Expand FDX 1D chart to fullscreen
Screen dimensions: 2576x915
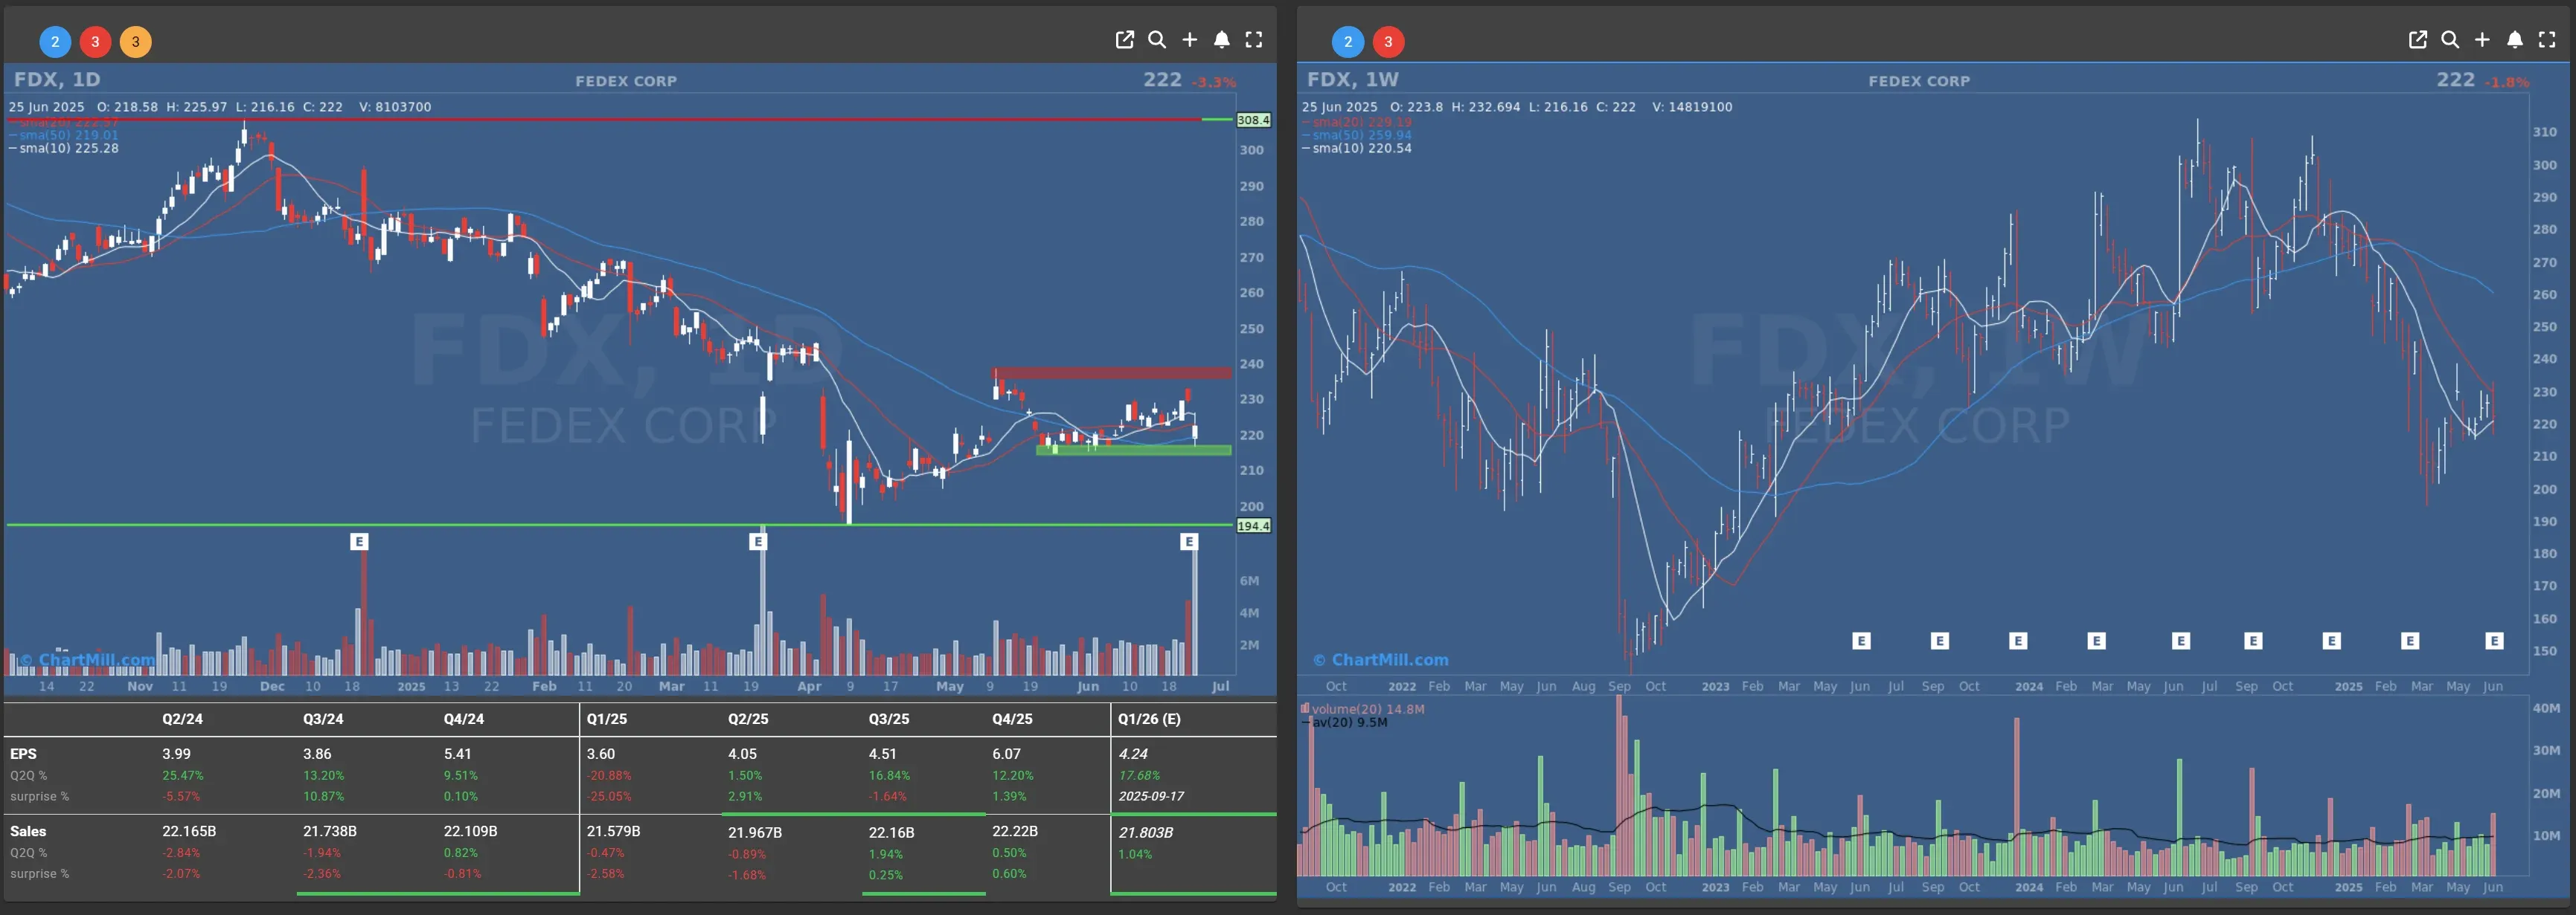tap(1253, 40)
